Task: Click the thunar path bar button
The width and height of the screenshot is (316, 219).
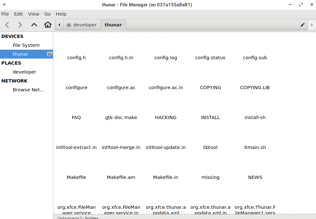Action: point(113,25)
